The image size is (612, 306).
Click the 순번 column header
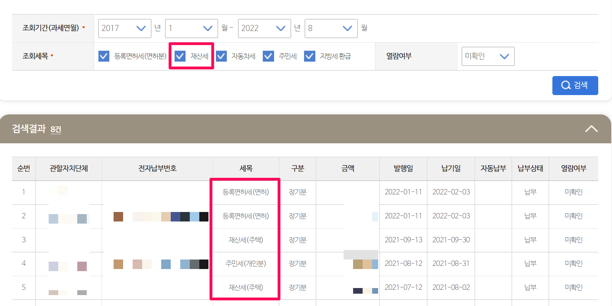click(x=24, y=169)
